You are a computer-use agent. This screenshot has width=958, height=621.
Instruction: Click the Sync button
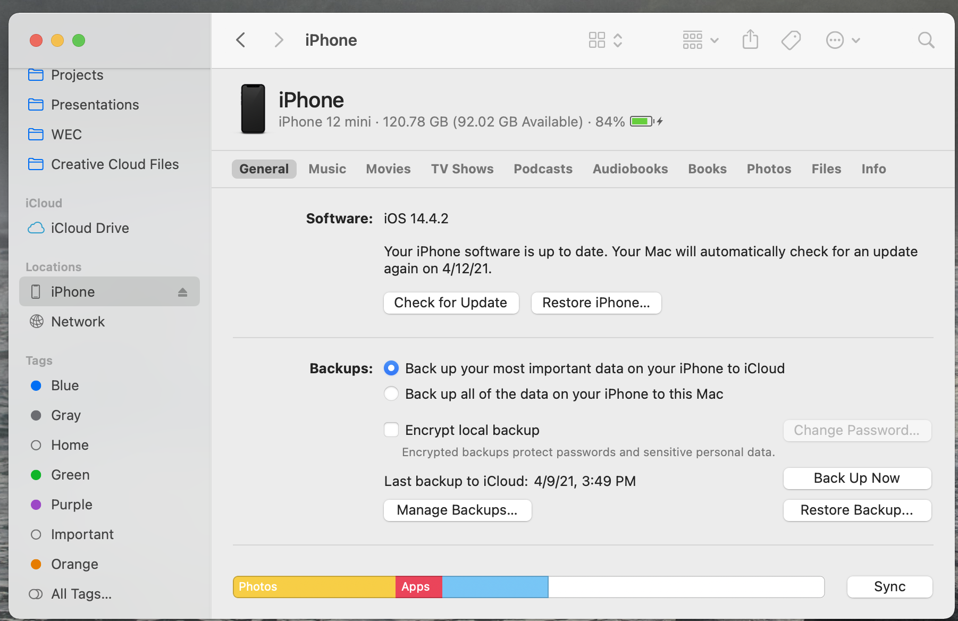pyautogui.click(x=890, y=587)
